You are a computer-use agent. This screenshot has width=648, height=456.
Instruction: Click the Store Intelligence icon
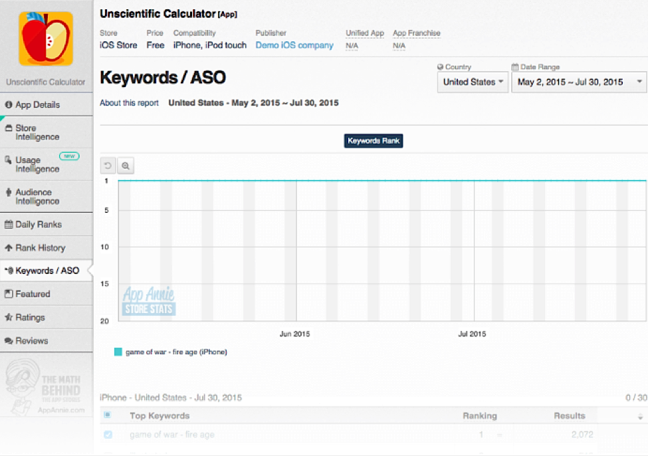pos(8,128)
